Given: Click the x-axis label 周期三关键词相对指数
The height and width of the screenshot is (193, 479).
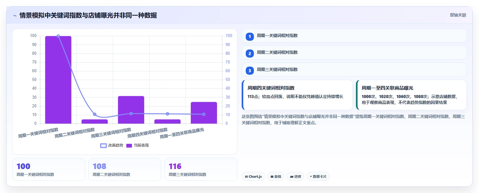Looking at the screenshot, I should (111, 133).
